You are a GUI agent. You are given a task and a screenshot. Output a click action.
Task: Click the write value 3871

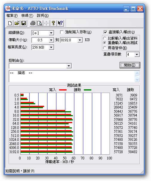[x=119, y=95]
